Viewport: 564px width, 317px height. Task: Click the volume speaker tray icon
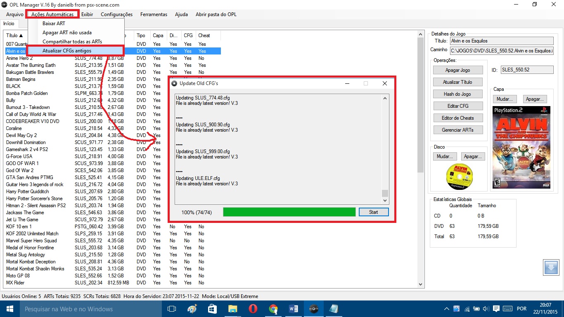click(x=486, y=309)
